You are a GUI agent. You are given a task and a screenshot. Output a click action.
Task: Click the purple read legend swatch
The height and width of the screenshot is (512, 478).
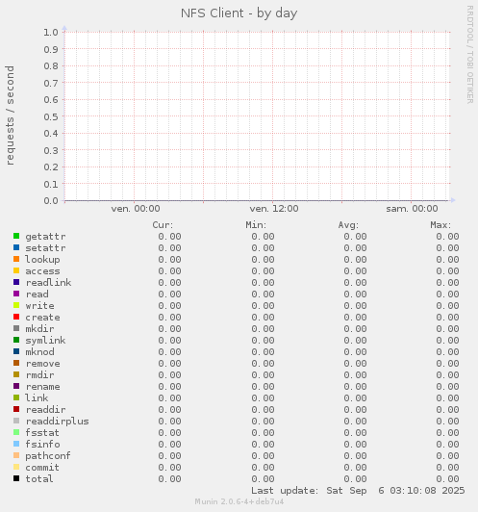(x=16, y=294)
